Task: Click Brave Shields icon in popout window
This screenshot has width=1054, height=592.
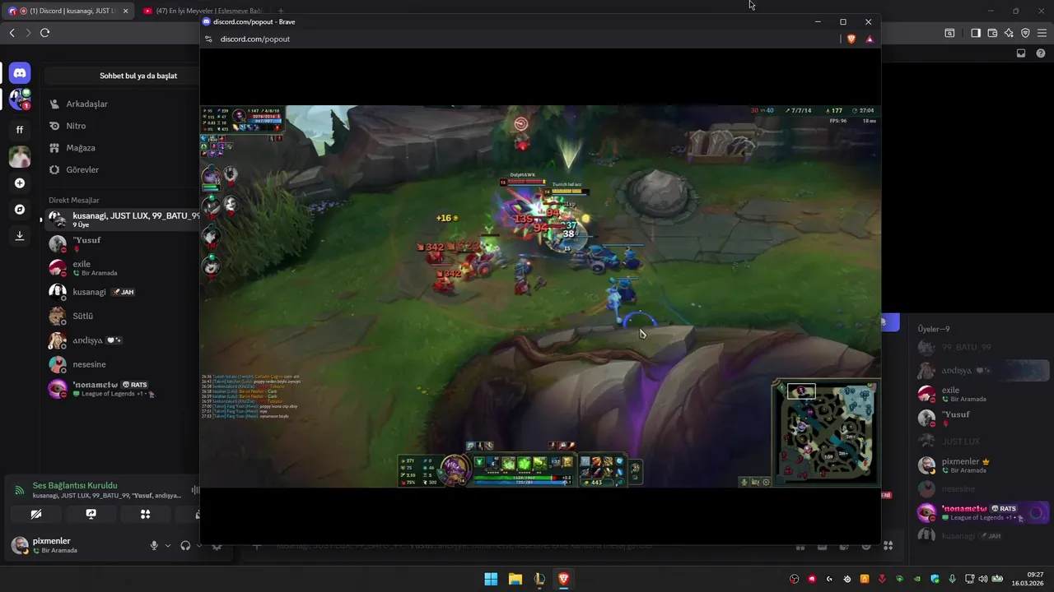Action: (851, 39)
